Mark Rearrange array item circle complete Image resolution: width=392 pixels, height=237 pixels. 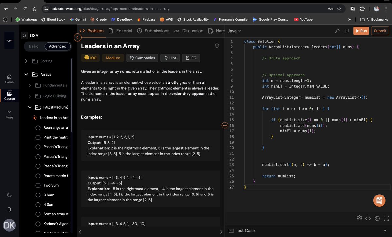(x=38, y=128)
